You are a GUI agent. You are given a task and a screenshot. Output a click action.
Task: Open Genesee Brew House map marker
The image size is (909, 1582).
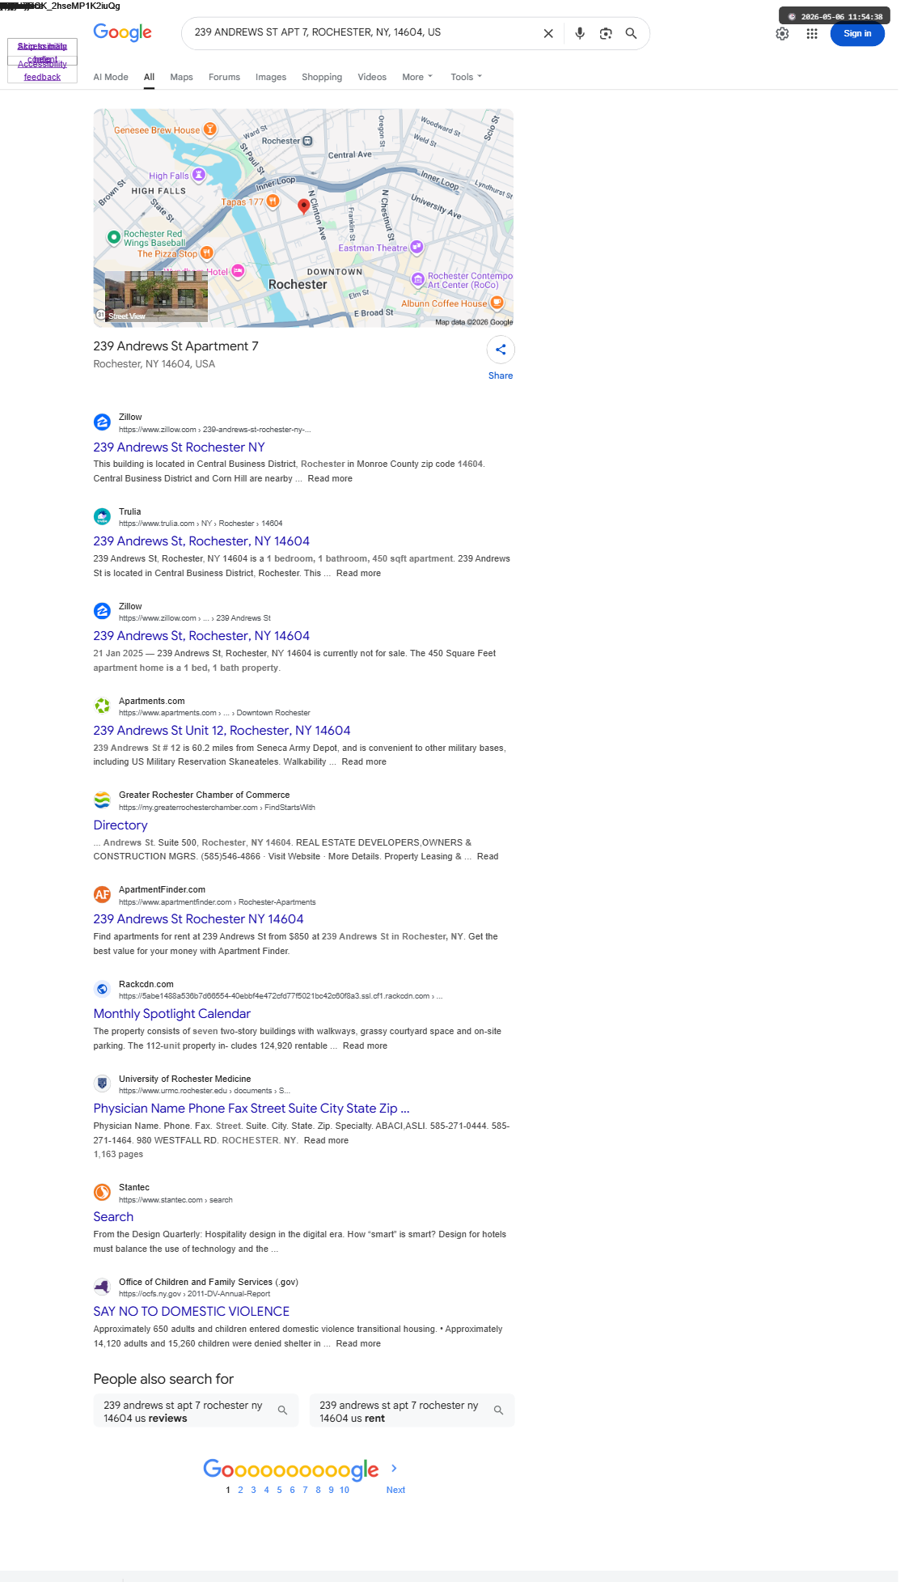(210, 129)
